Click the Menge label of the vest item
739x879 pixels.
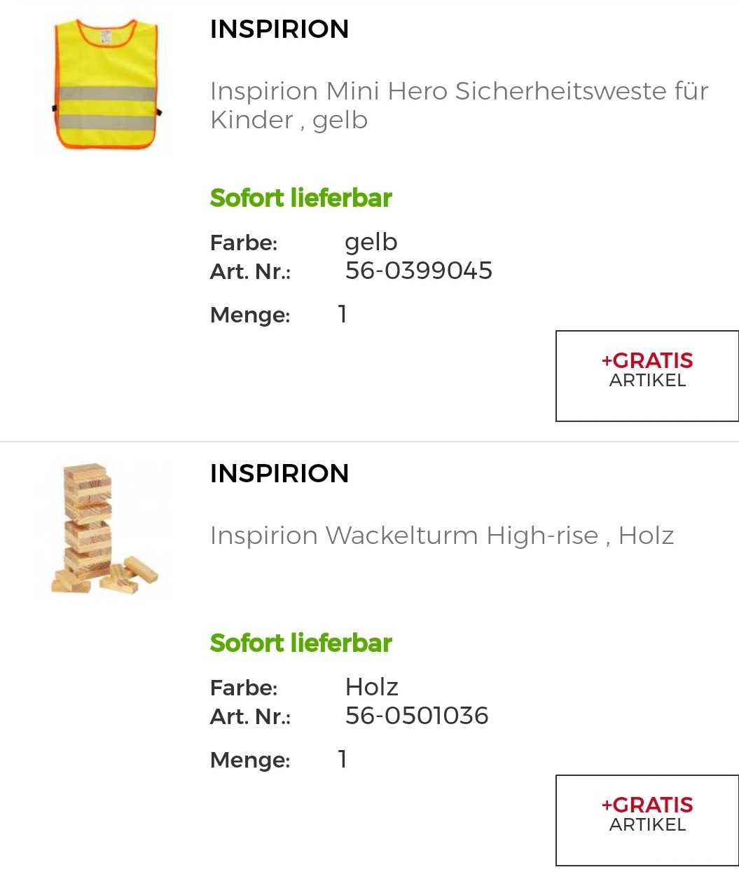pyautogui.click(x=250, y=315)
